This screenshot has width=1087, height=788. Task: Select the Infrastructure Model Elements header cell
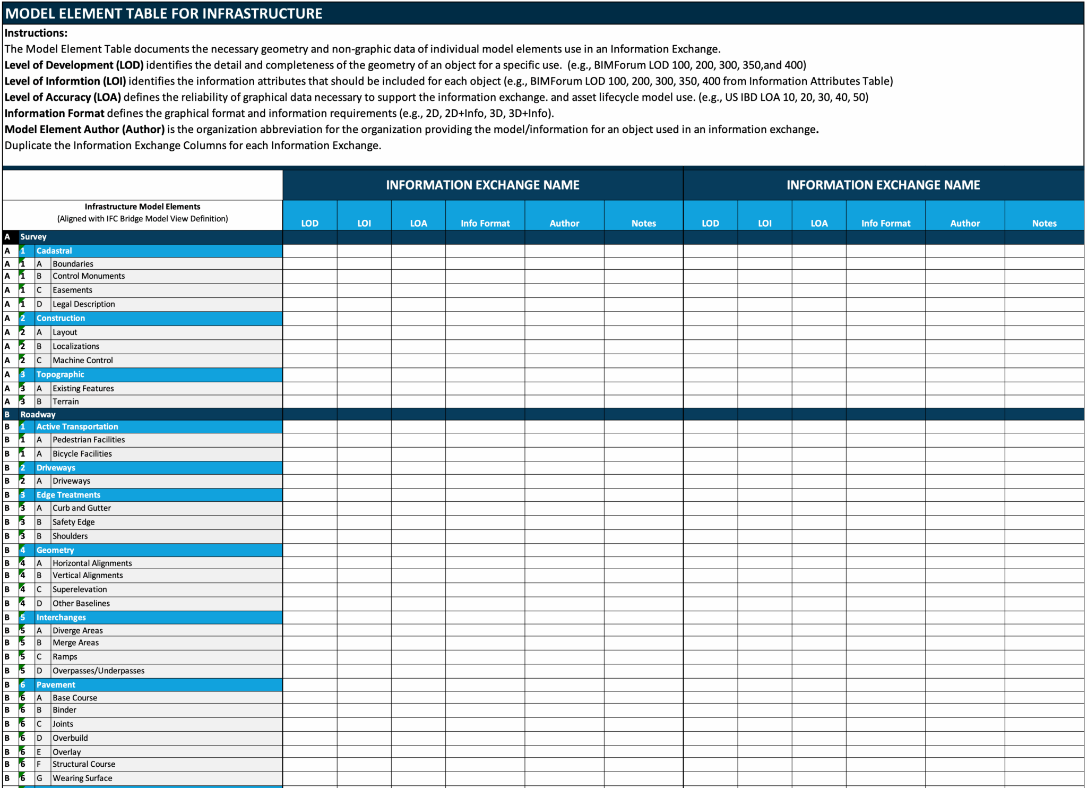142,212
